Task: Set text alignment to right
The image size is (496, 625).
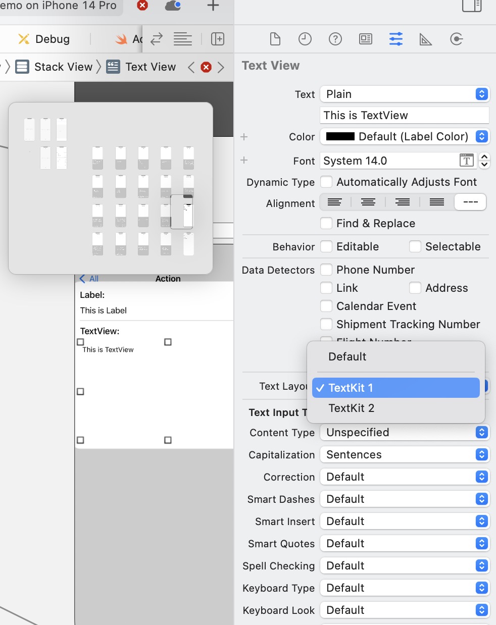Action: coord(403,202)
